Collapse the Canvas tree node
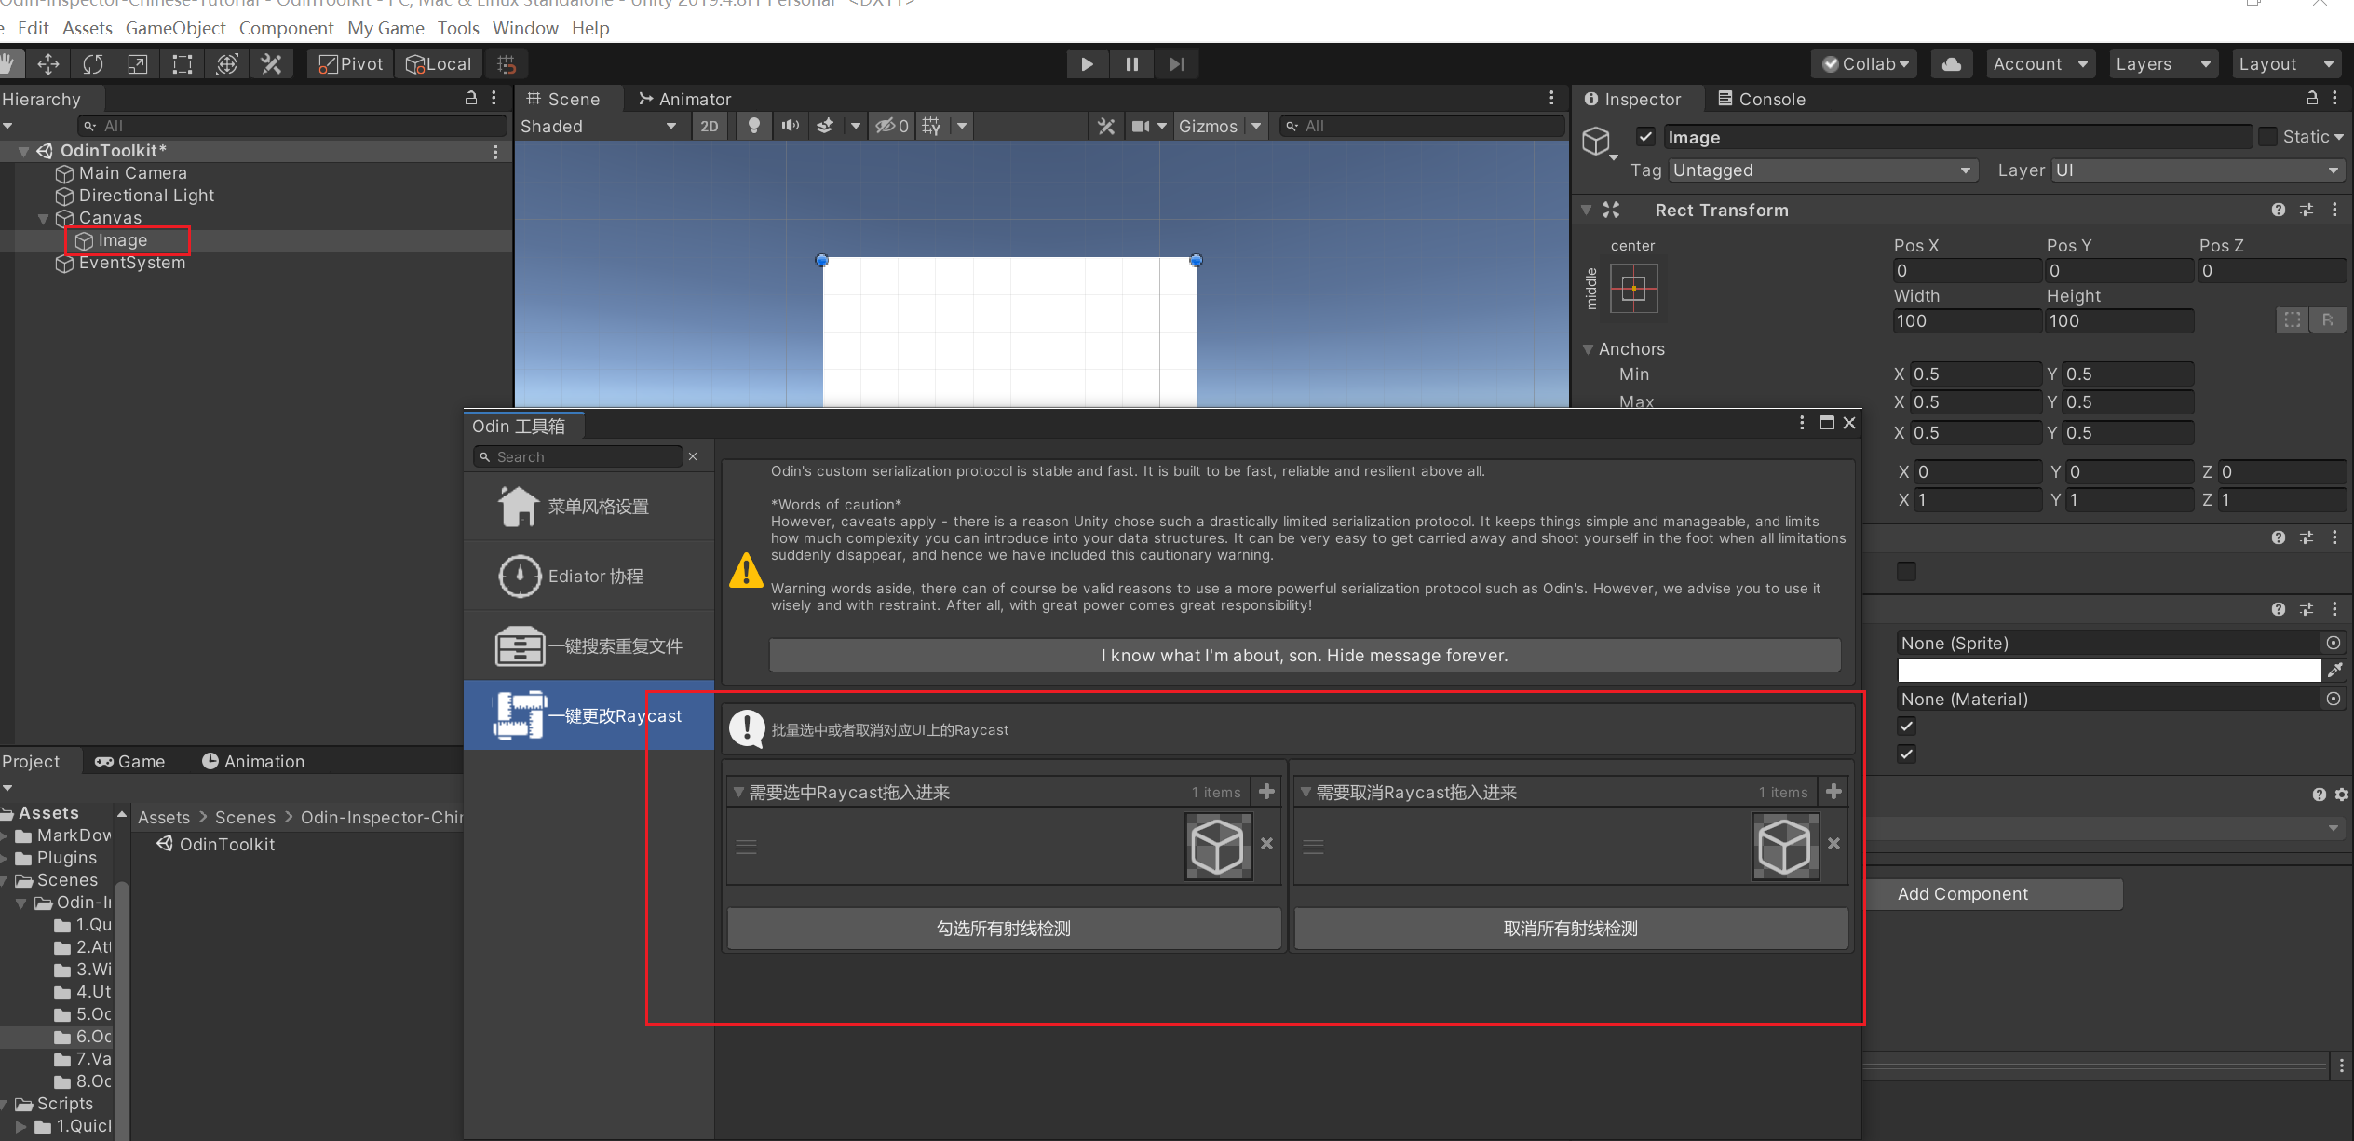 (43, 218)
